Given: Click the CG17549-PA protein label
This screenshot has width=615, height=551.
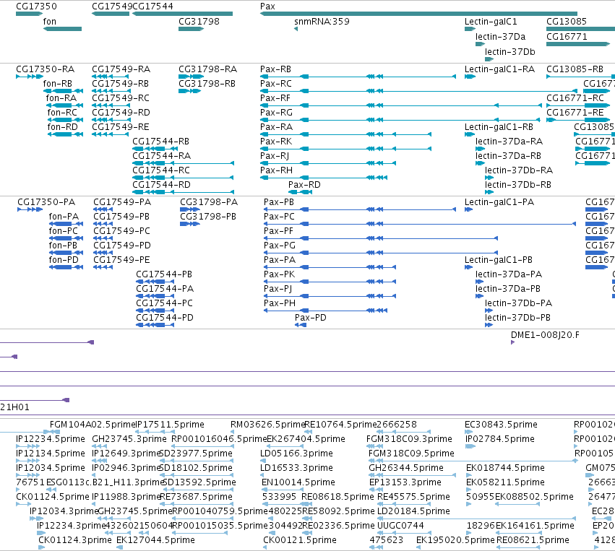Looking at the screenshot, I should pos(122,202).
